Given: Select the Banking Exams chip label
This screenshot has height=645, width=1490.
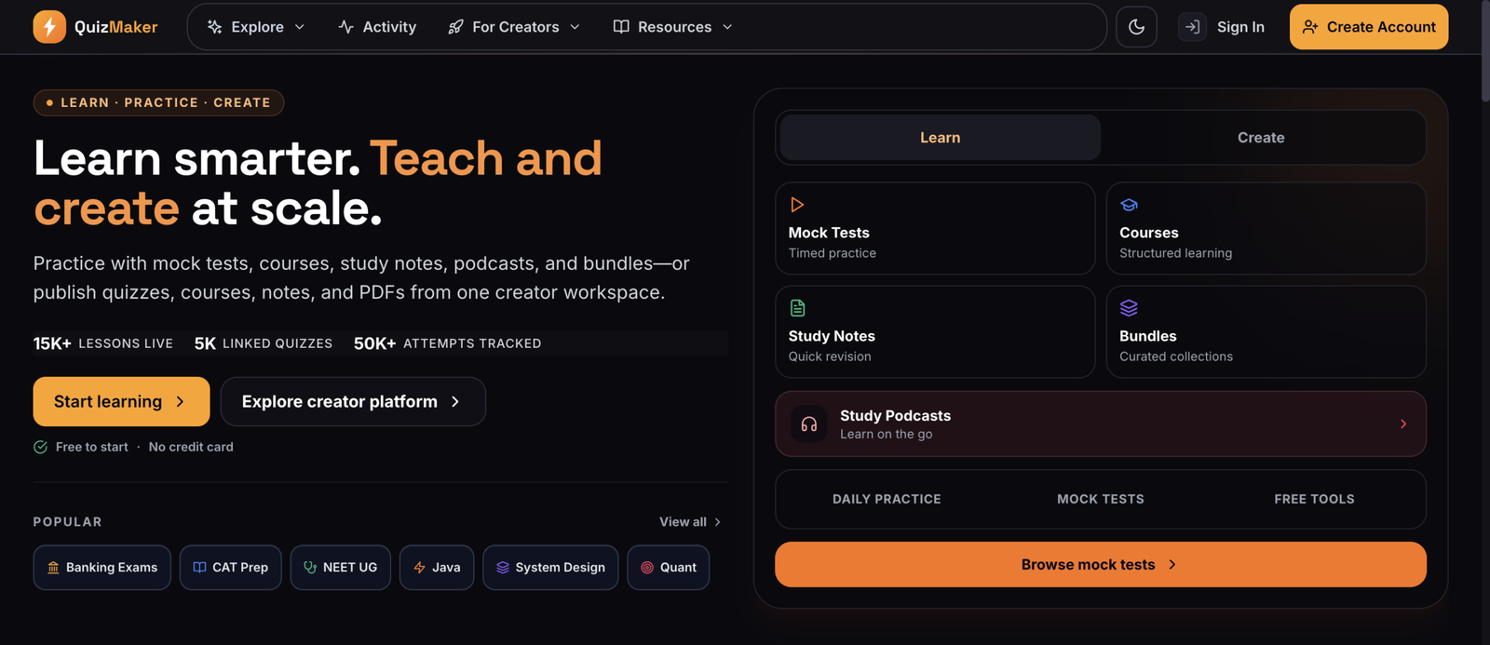Looking at the screenshot, I should (x=112, y=568).
